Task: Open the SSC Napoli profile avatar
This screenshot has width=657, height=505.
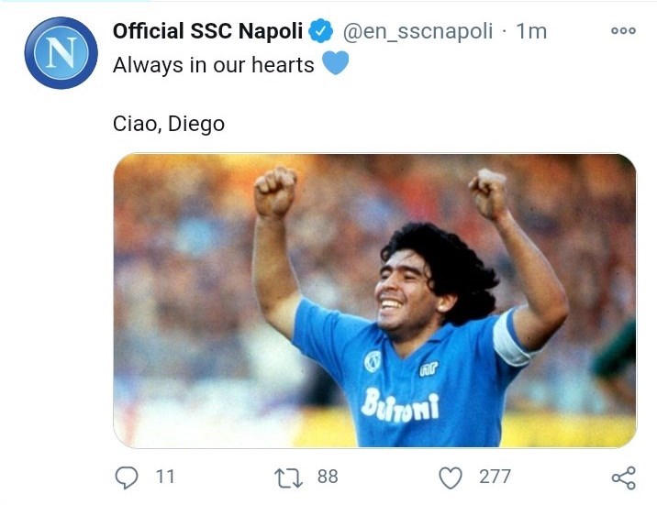Action: click(61, 53)
